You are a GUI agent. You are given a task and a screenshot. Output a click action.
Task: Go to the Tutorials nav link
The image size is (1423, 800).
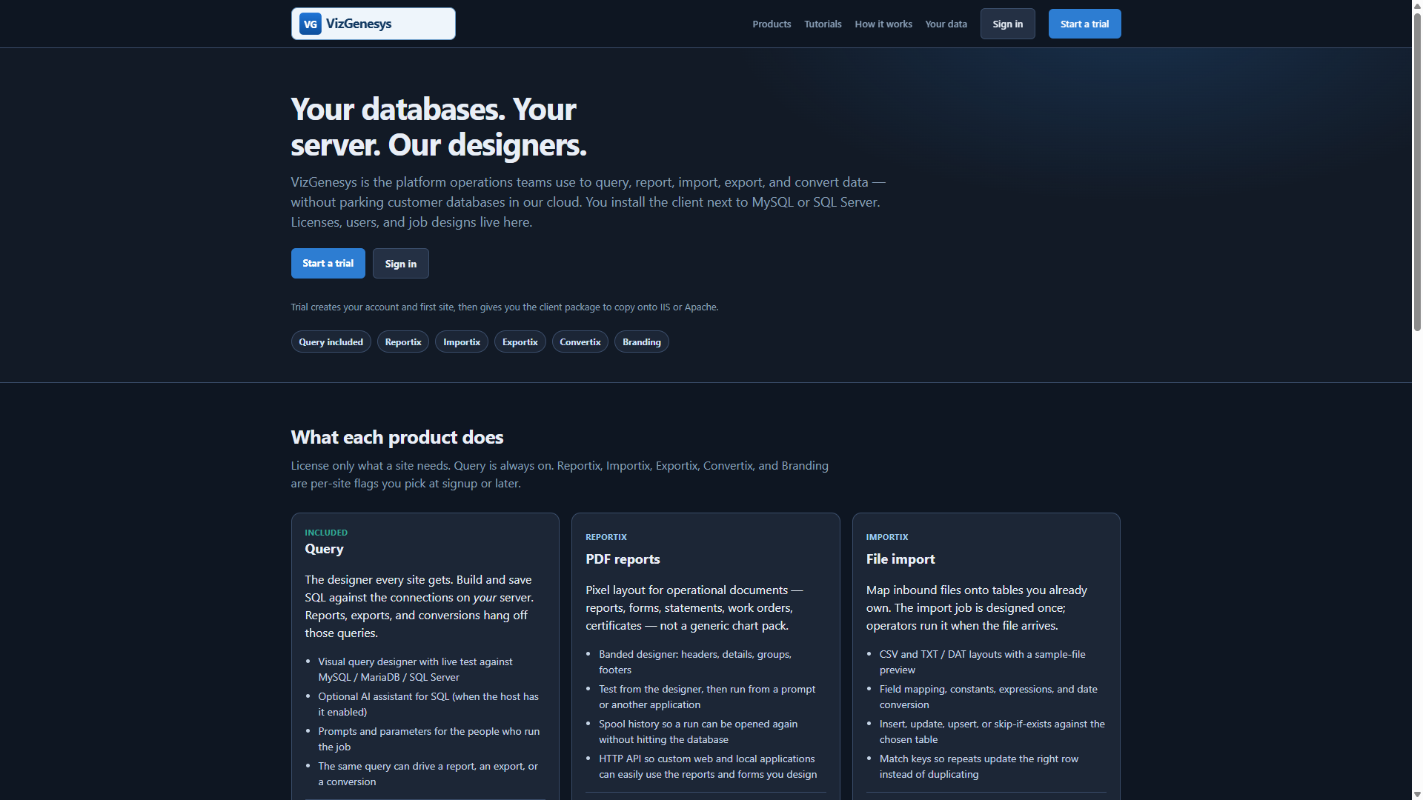823,24
